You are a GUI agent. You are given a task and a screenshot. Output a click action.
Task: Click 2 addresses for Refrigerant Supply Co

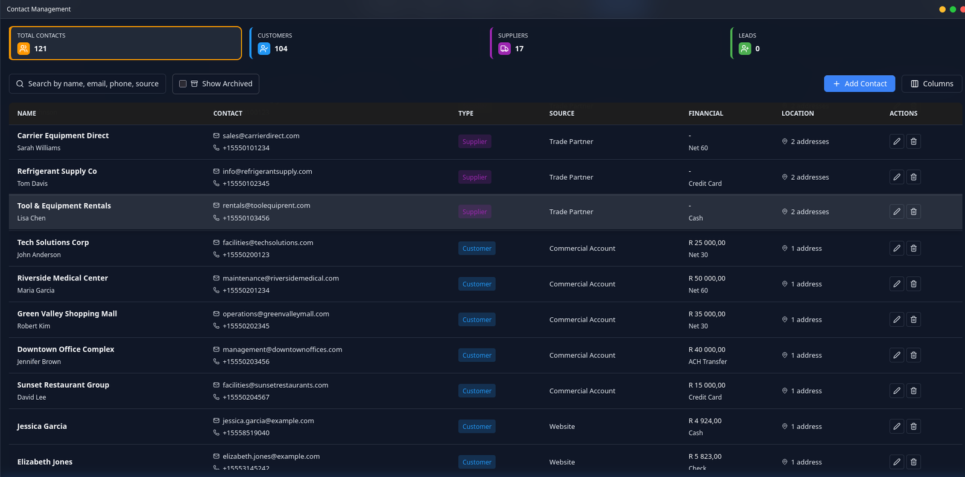point(809,177)
